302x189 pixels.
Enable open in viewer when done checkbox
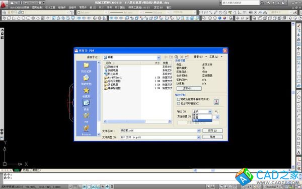point(179,99)
